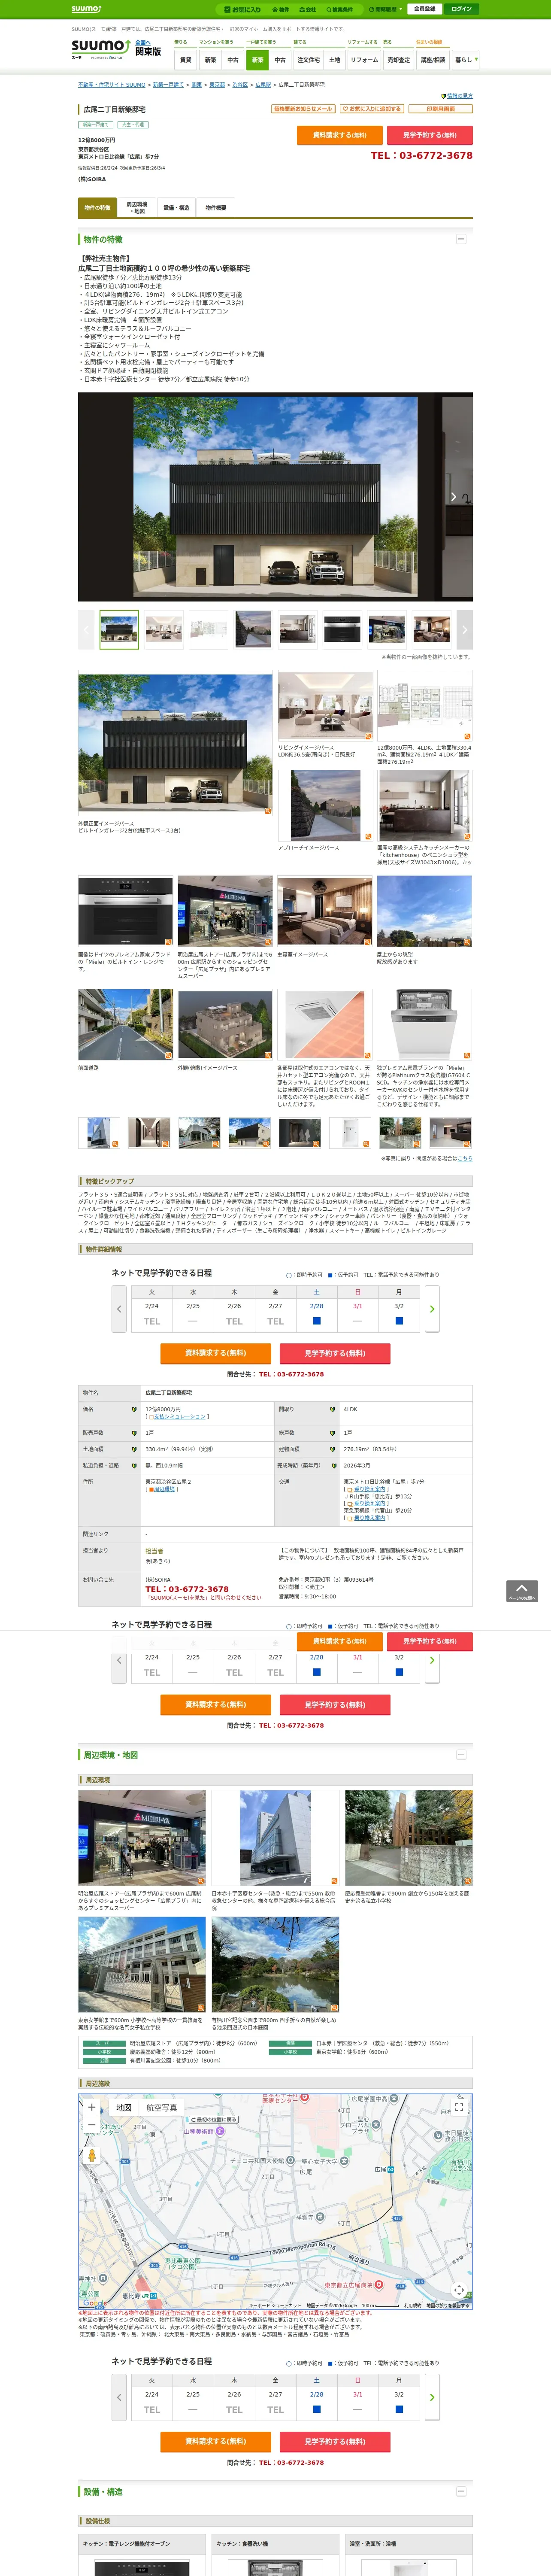Click 価格更新お知らせメール button
Viewport: 551px width, 2576px height.
(303, 109)
